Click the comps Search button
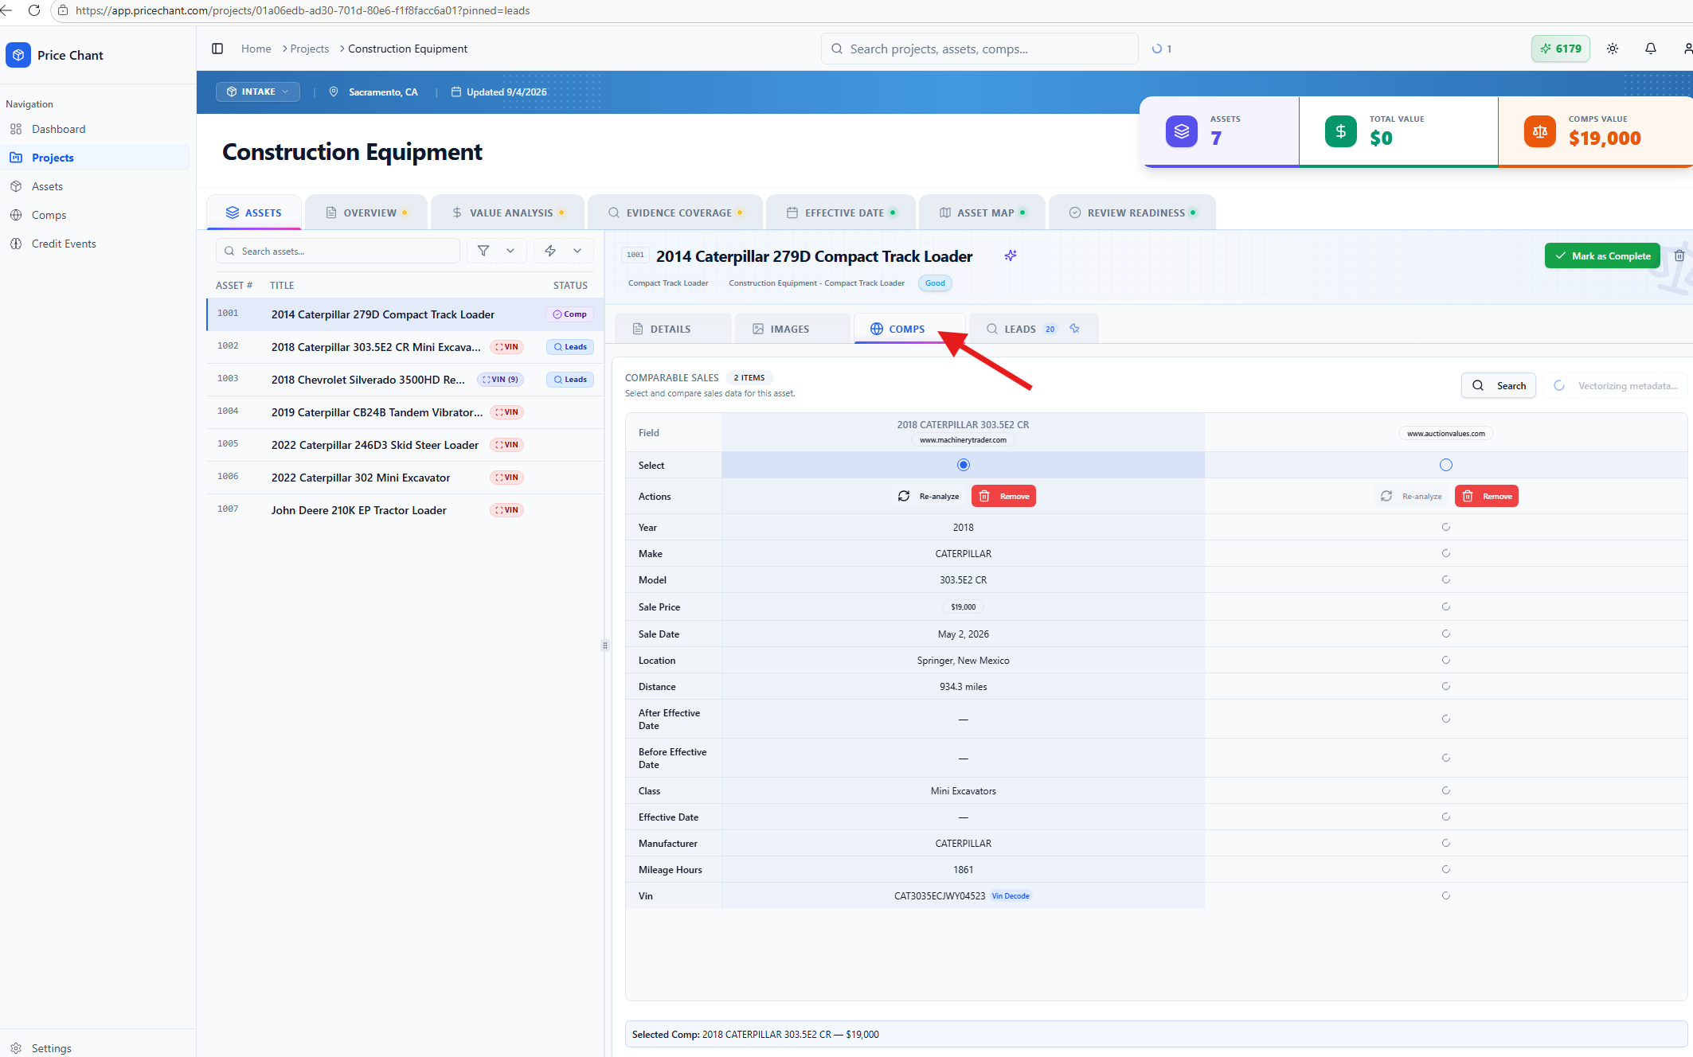The height and width of the screenshot is (1057, 1693). [1499, 385]
